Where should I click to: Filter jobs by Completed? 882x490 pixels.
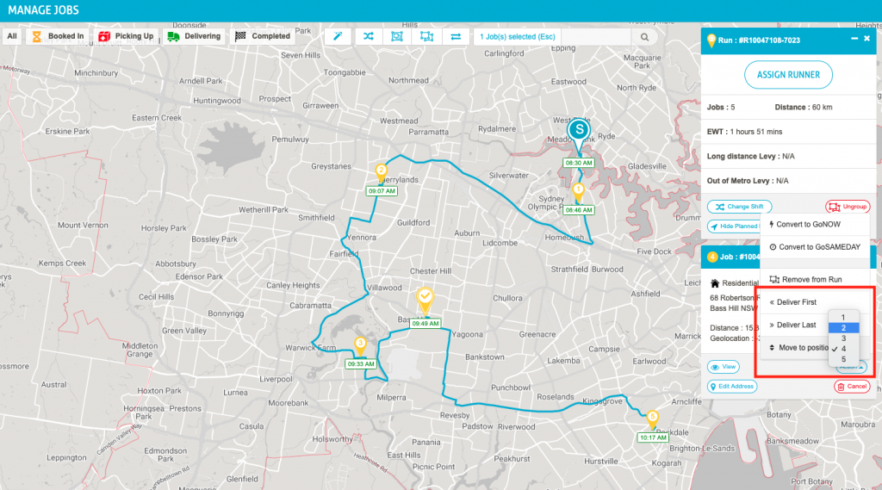click(263, 36)
